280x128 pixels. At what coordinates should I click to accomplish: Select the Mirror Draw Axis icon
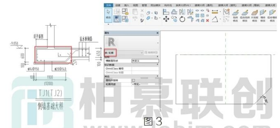pyautogui.click(x=190, y=12)
